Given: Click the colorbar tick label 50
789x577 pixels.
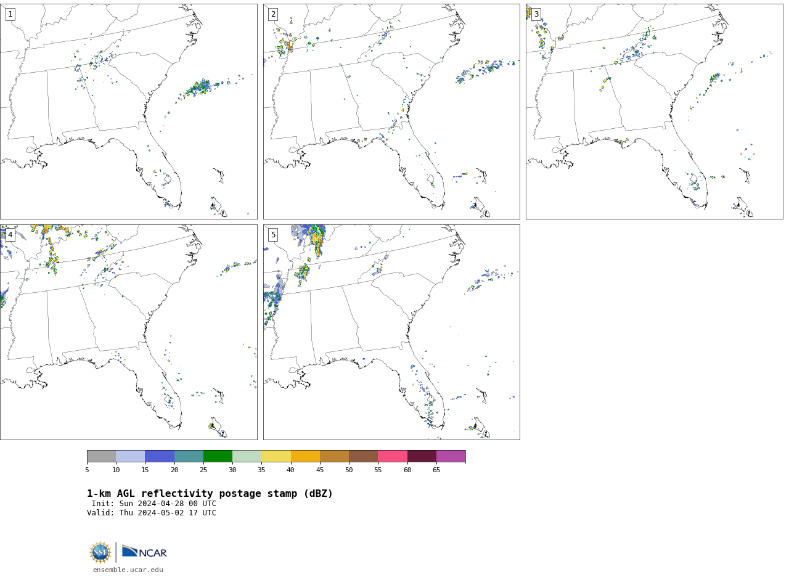Looking at the screenshot, I should (349, 470).
